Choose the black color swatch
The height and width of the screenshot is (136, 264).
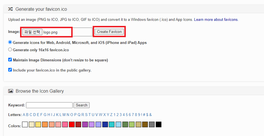point(159,124)
